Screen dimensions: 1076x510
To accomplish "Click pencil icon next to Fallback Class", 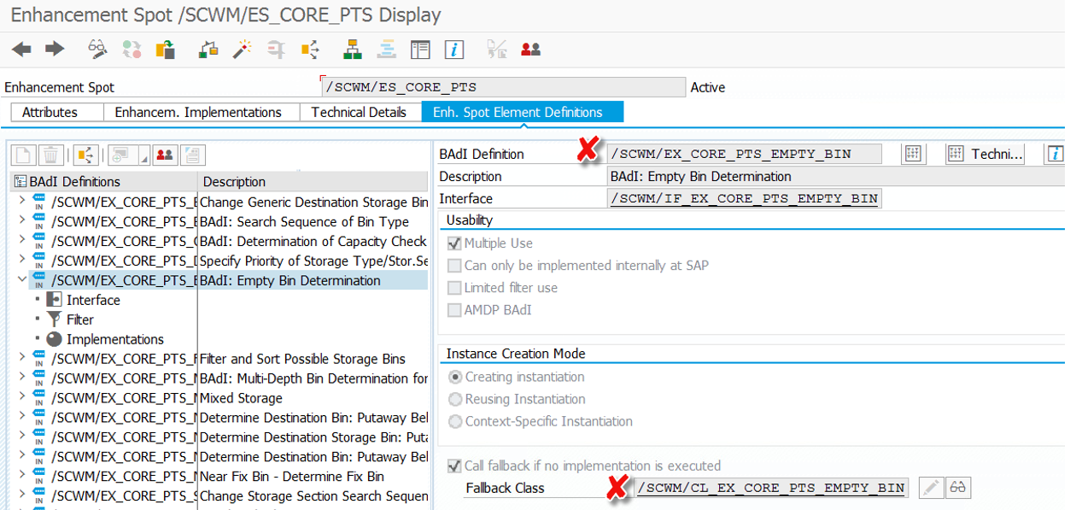I will pyautogui.click(x=931, y=488).
